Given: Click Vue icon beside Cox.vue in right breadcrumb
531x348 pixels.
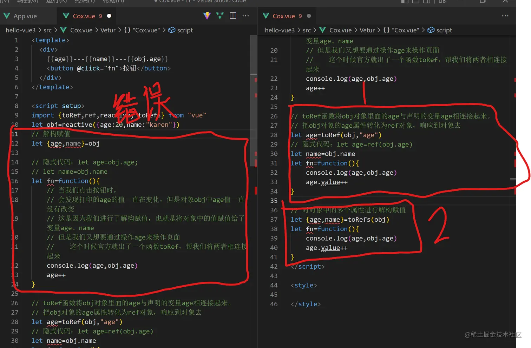Looking at the screenshot, I should point(322,30).
